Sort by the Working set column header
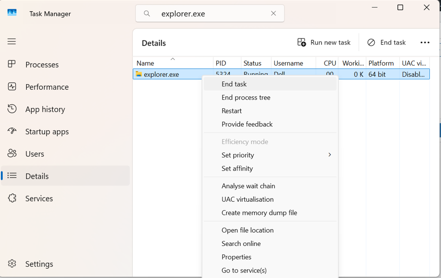The width and height of the screenshot is (441, 278). (352, 63)
